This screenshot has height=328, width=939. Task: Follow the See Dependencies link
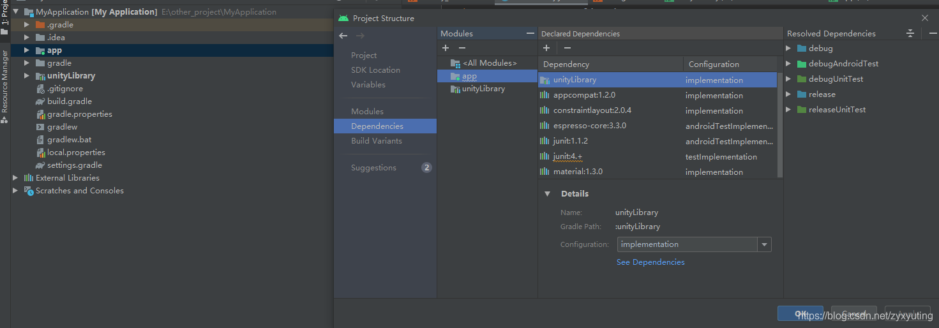click(x=650, y=262)
